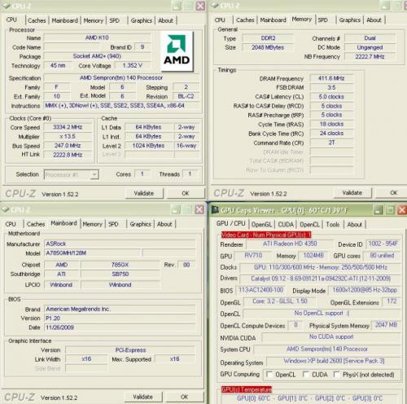Open About tab in top-left CPU-Z window
Image resolution: width=407 pixels, height=404 pixels.
tap(165, 20)
